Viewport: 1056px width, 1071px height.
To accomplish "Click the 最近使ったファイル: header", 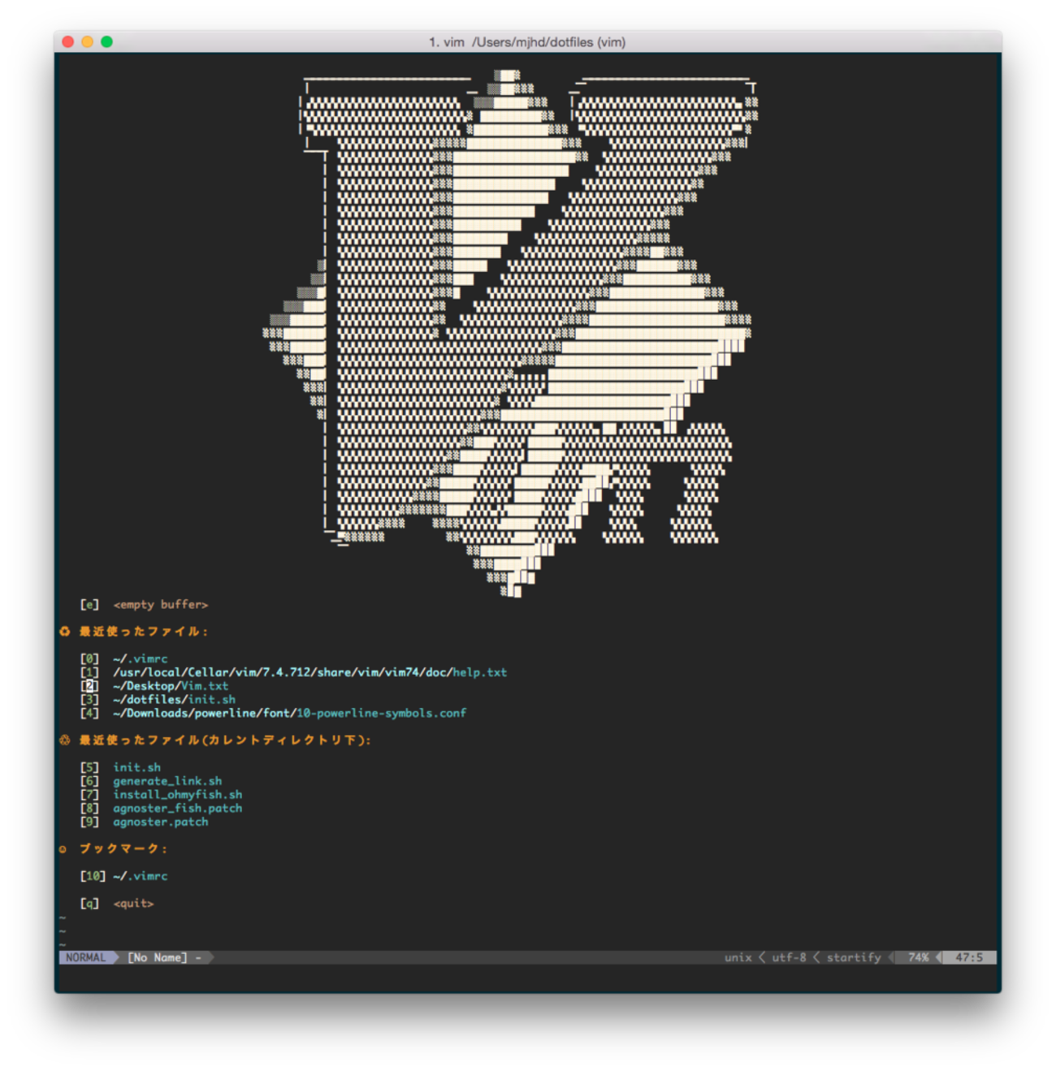I will point(144,632).
